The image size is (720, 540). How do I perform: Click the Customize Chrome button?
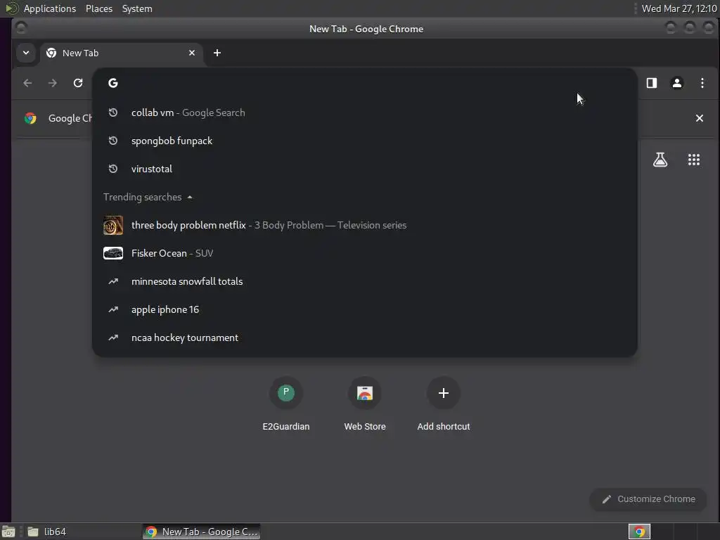(648, 499)
